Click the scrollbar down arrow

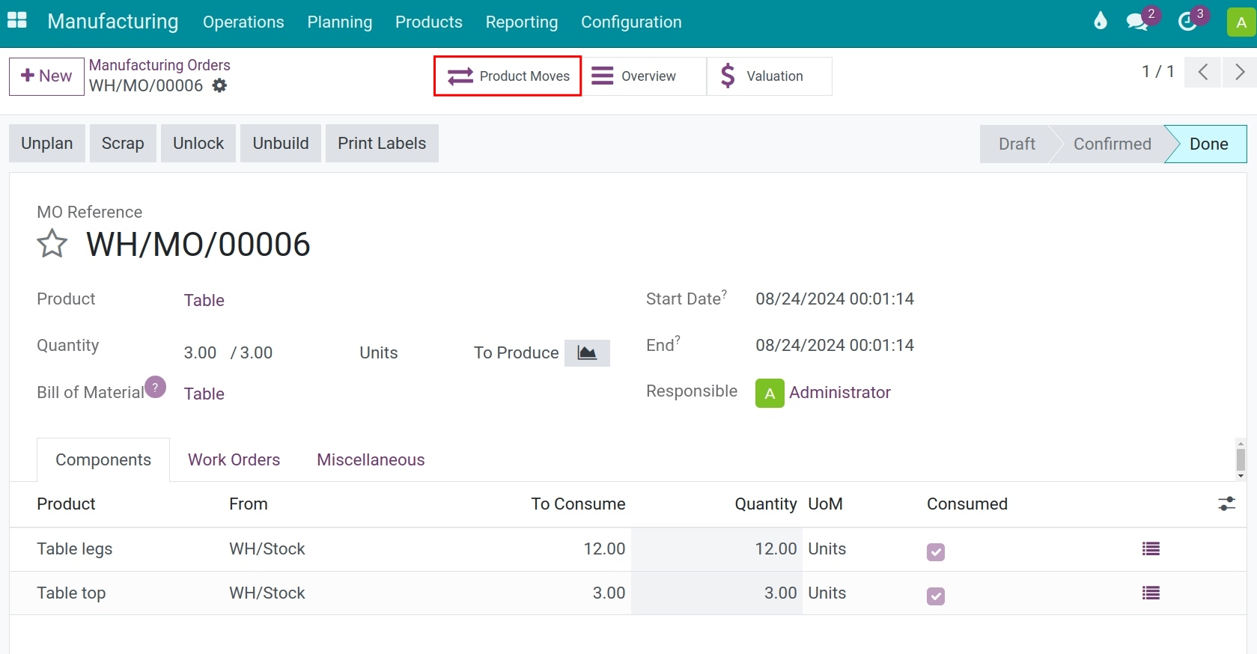(1241, 476)
